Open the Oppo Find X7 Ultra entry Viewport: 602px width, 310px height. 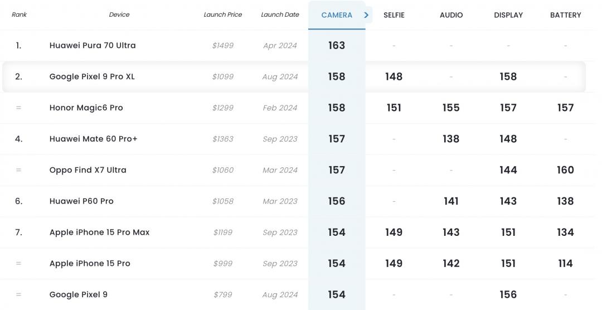(88, 170)
